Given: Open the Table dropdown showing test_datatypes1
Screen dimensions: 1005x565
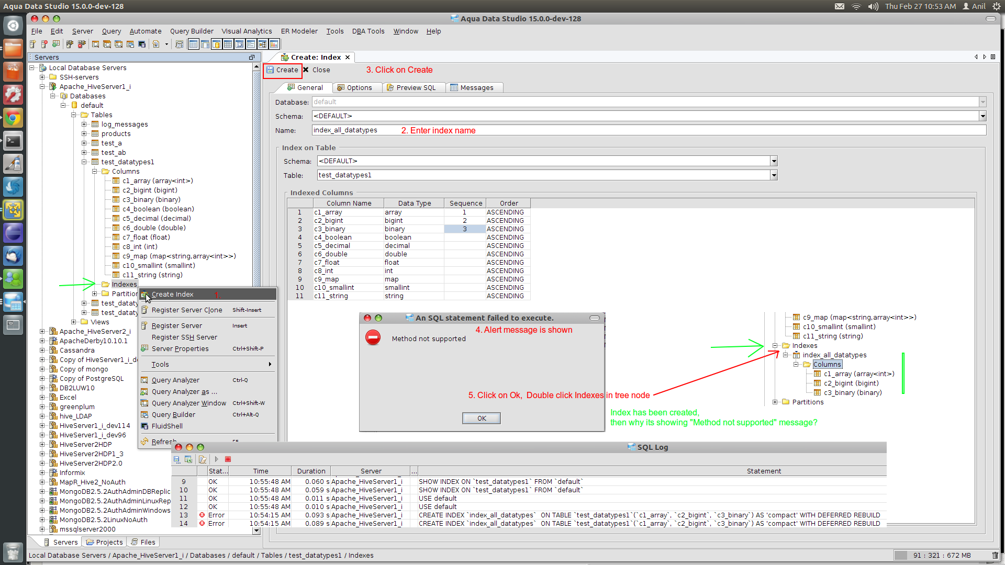Looking at the screenshot, I should 774,175.
